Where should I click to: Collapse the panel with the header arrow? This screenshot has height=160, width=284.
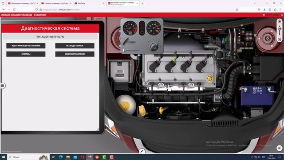[x=282, y=15]
